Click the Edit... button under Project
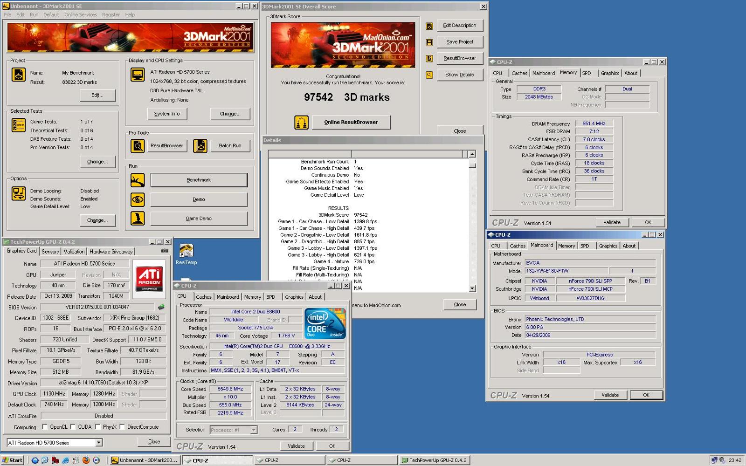 pyautogui.click(x=97, y=95)
